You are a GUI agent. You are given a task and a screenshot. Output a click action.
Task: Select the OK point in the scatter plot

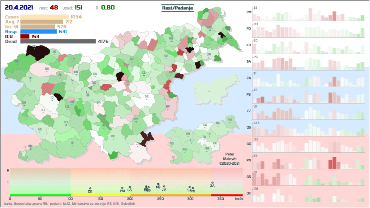tap(90, 188)
